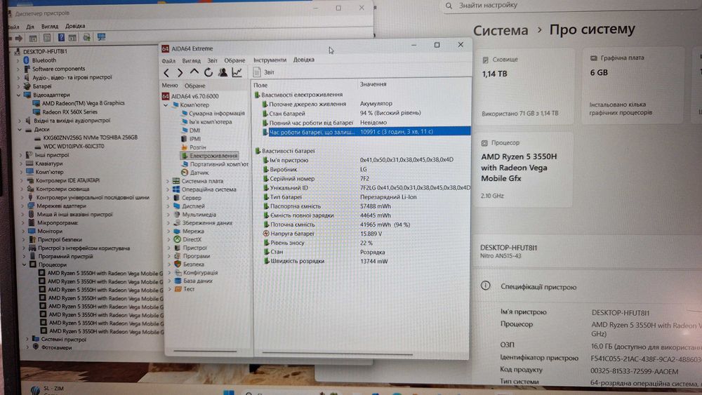The image size is (702, 395).
Task: Click the База даних icon in AIDA64 tree
Action: (x=178, y=281)
